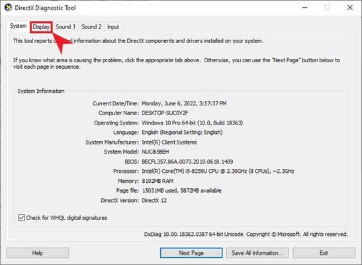The image size is (362, 265).
Task: Select the Current Date/Time value text
Action: coord(184,103)
